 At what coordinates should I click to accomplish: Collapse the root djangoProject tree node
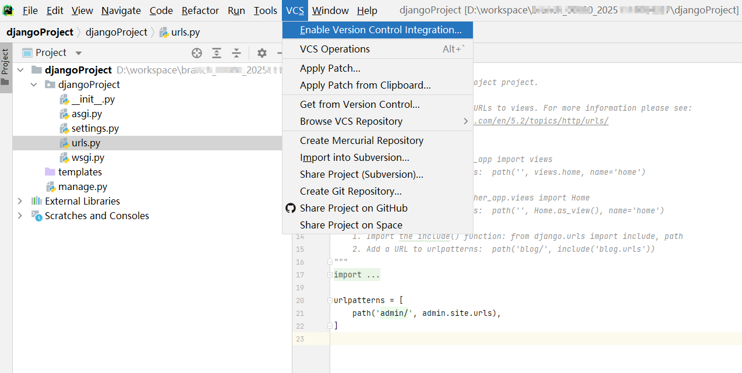(21, 70)
